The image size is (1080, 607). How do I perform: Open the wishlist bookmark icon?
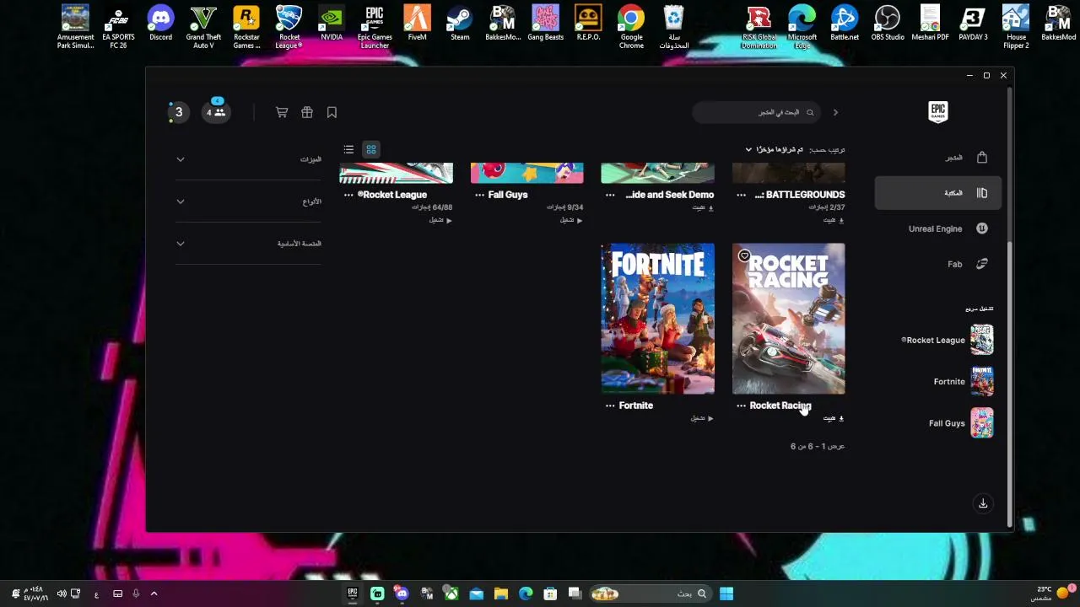tap(332, 112)
